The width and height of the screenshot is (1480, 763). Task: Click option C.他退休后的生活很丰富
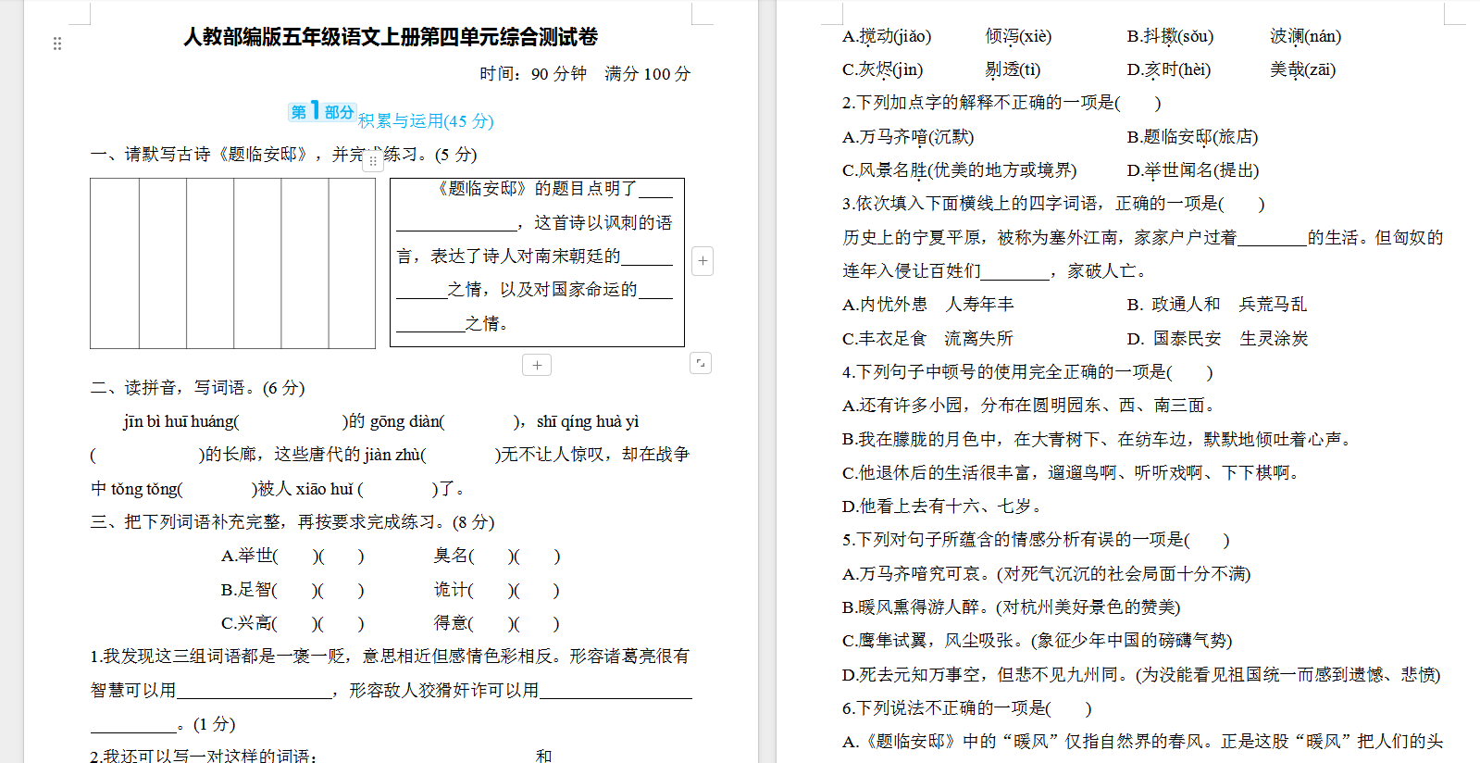click(1074, 473)
